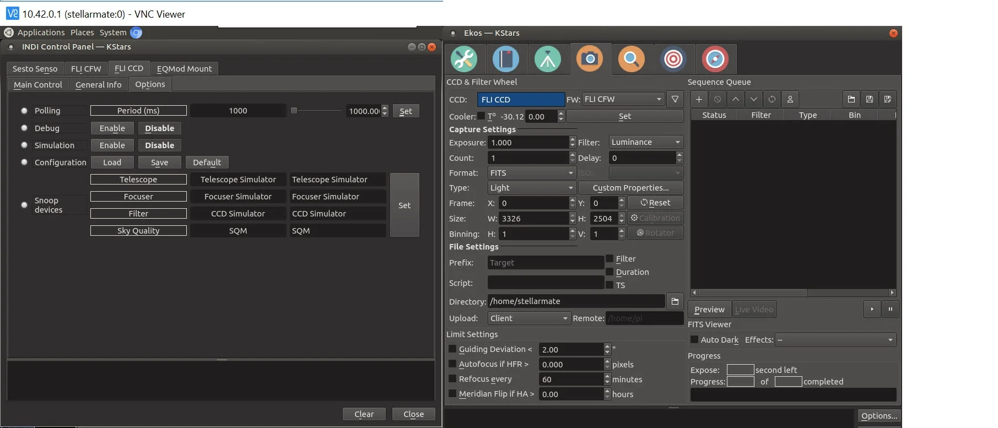998x428 pixels.
Task: Open the Ekos Capture camera icon
Action: point(590,59)
